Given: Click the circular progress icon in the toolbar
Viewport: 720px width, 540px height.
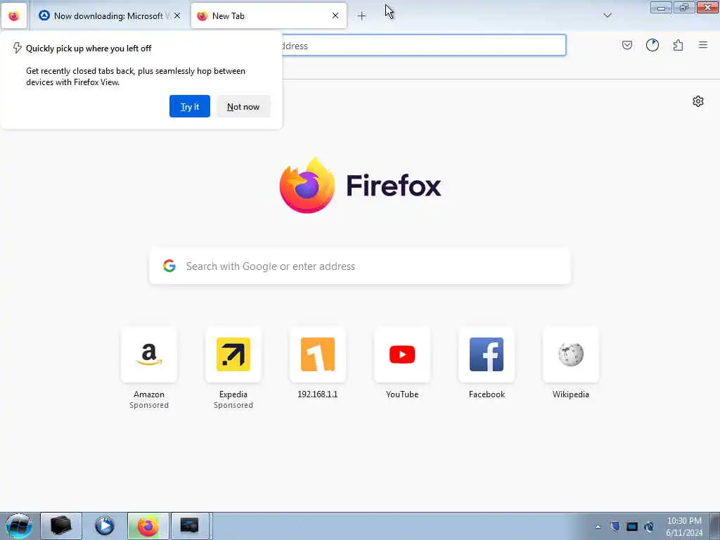Looking at the screenshot, I should point(652,45).
